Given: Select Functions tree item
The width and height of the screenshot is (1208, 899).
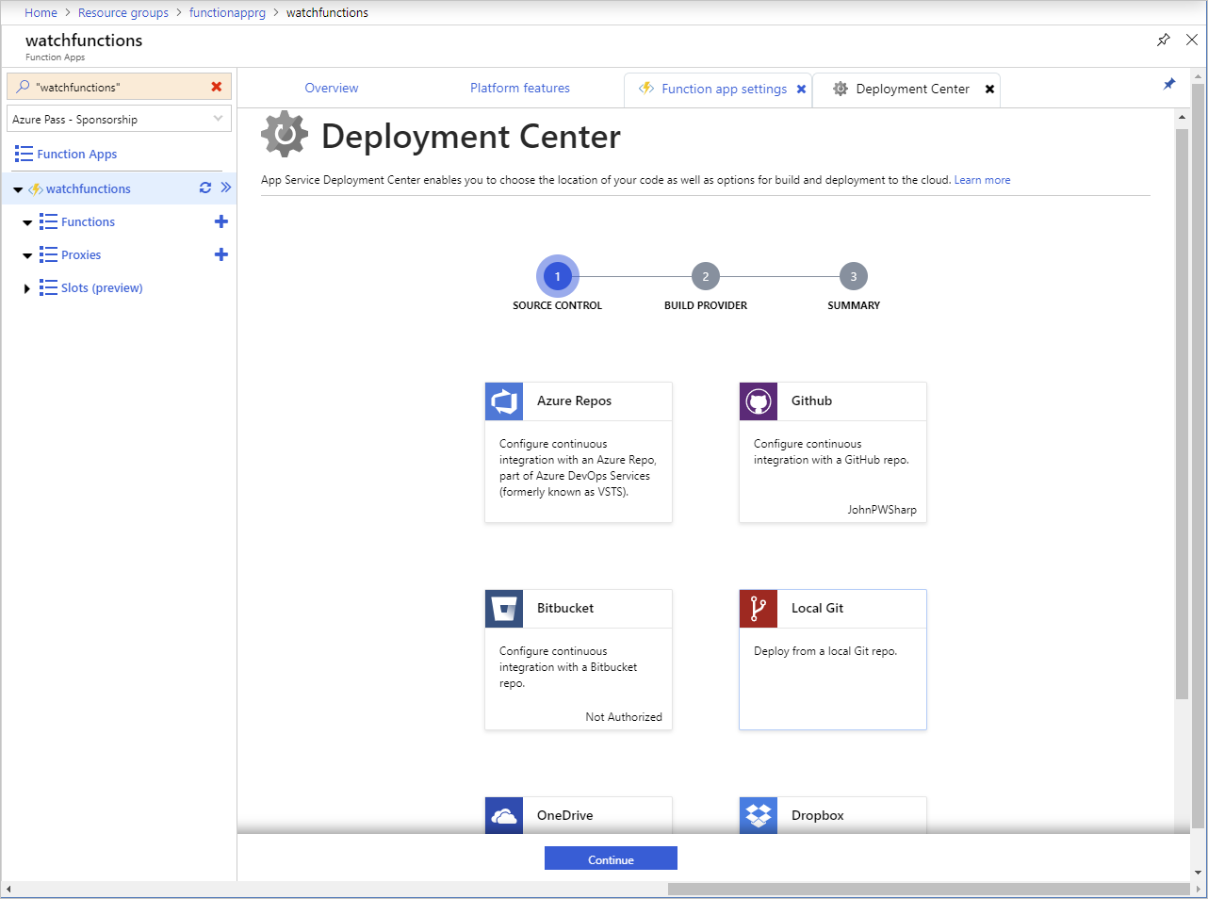Looking at the screenshot, I should (x=88, y=221).
